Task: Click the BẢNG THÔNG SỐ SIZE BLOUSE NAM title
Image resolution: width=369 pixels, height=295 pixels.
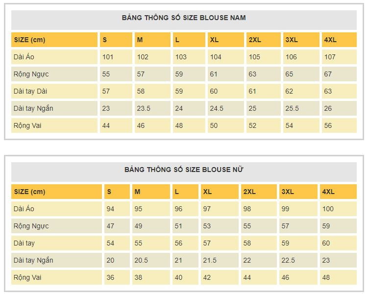Action: pyautogui.click(x=184, y=18)
